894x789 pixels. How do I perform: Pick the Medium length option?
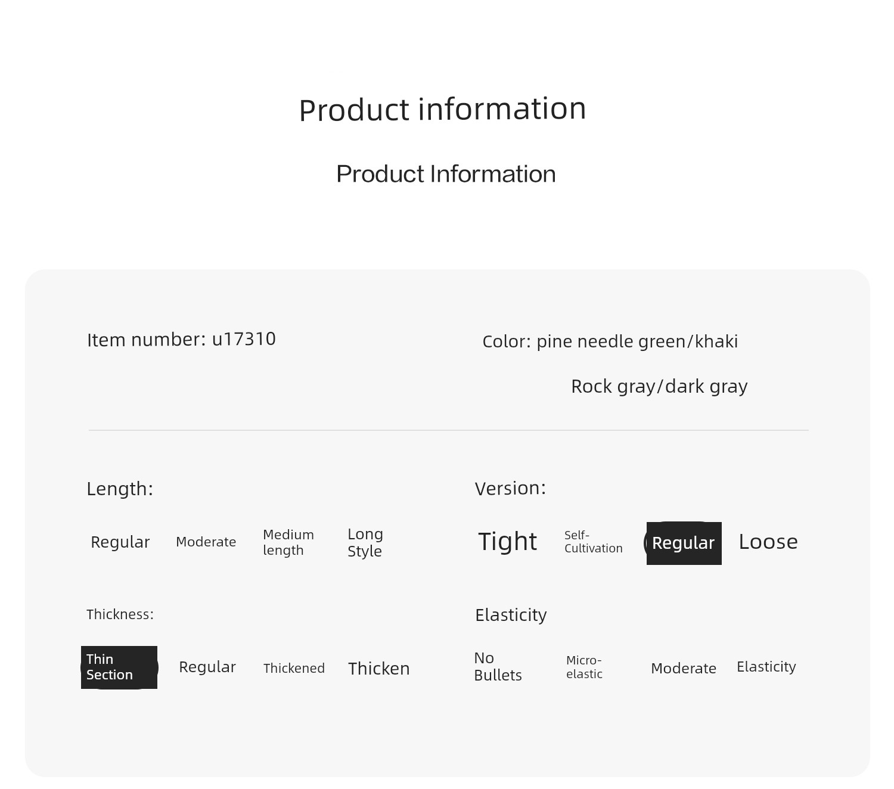[288, 542]
